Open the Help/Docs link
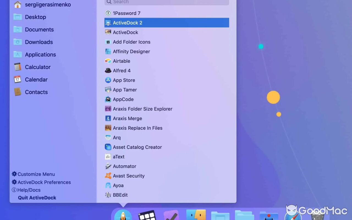 28,190
